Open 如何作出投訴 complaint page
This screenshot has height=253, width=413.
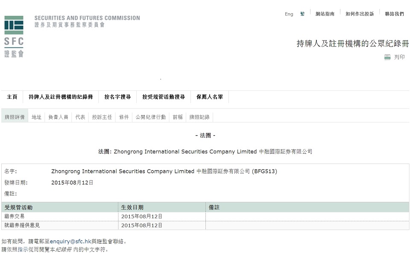[360, 14]
